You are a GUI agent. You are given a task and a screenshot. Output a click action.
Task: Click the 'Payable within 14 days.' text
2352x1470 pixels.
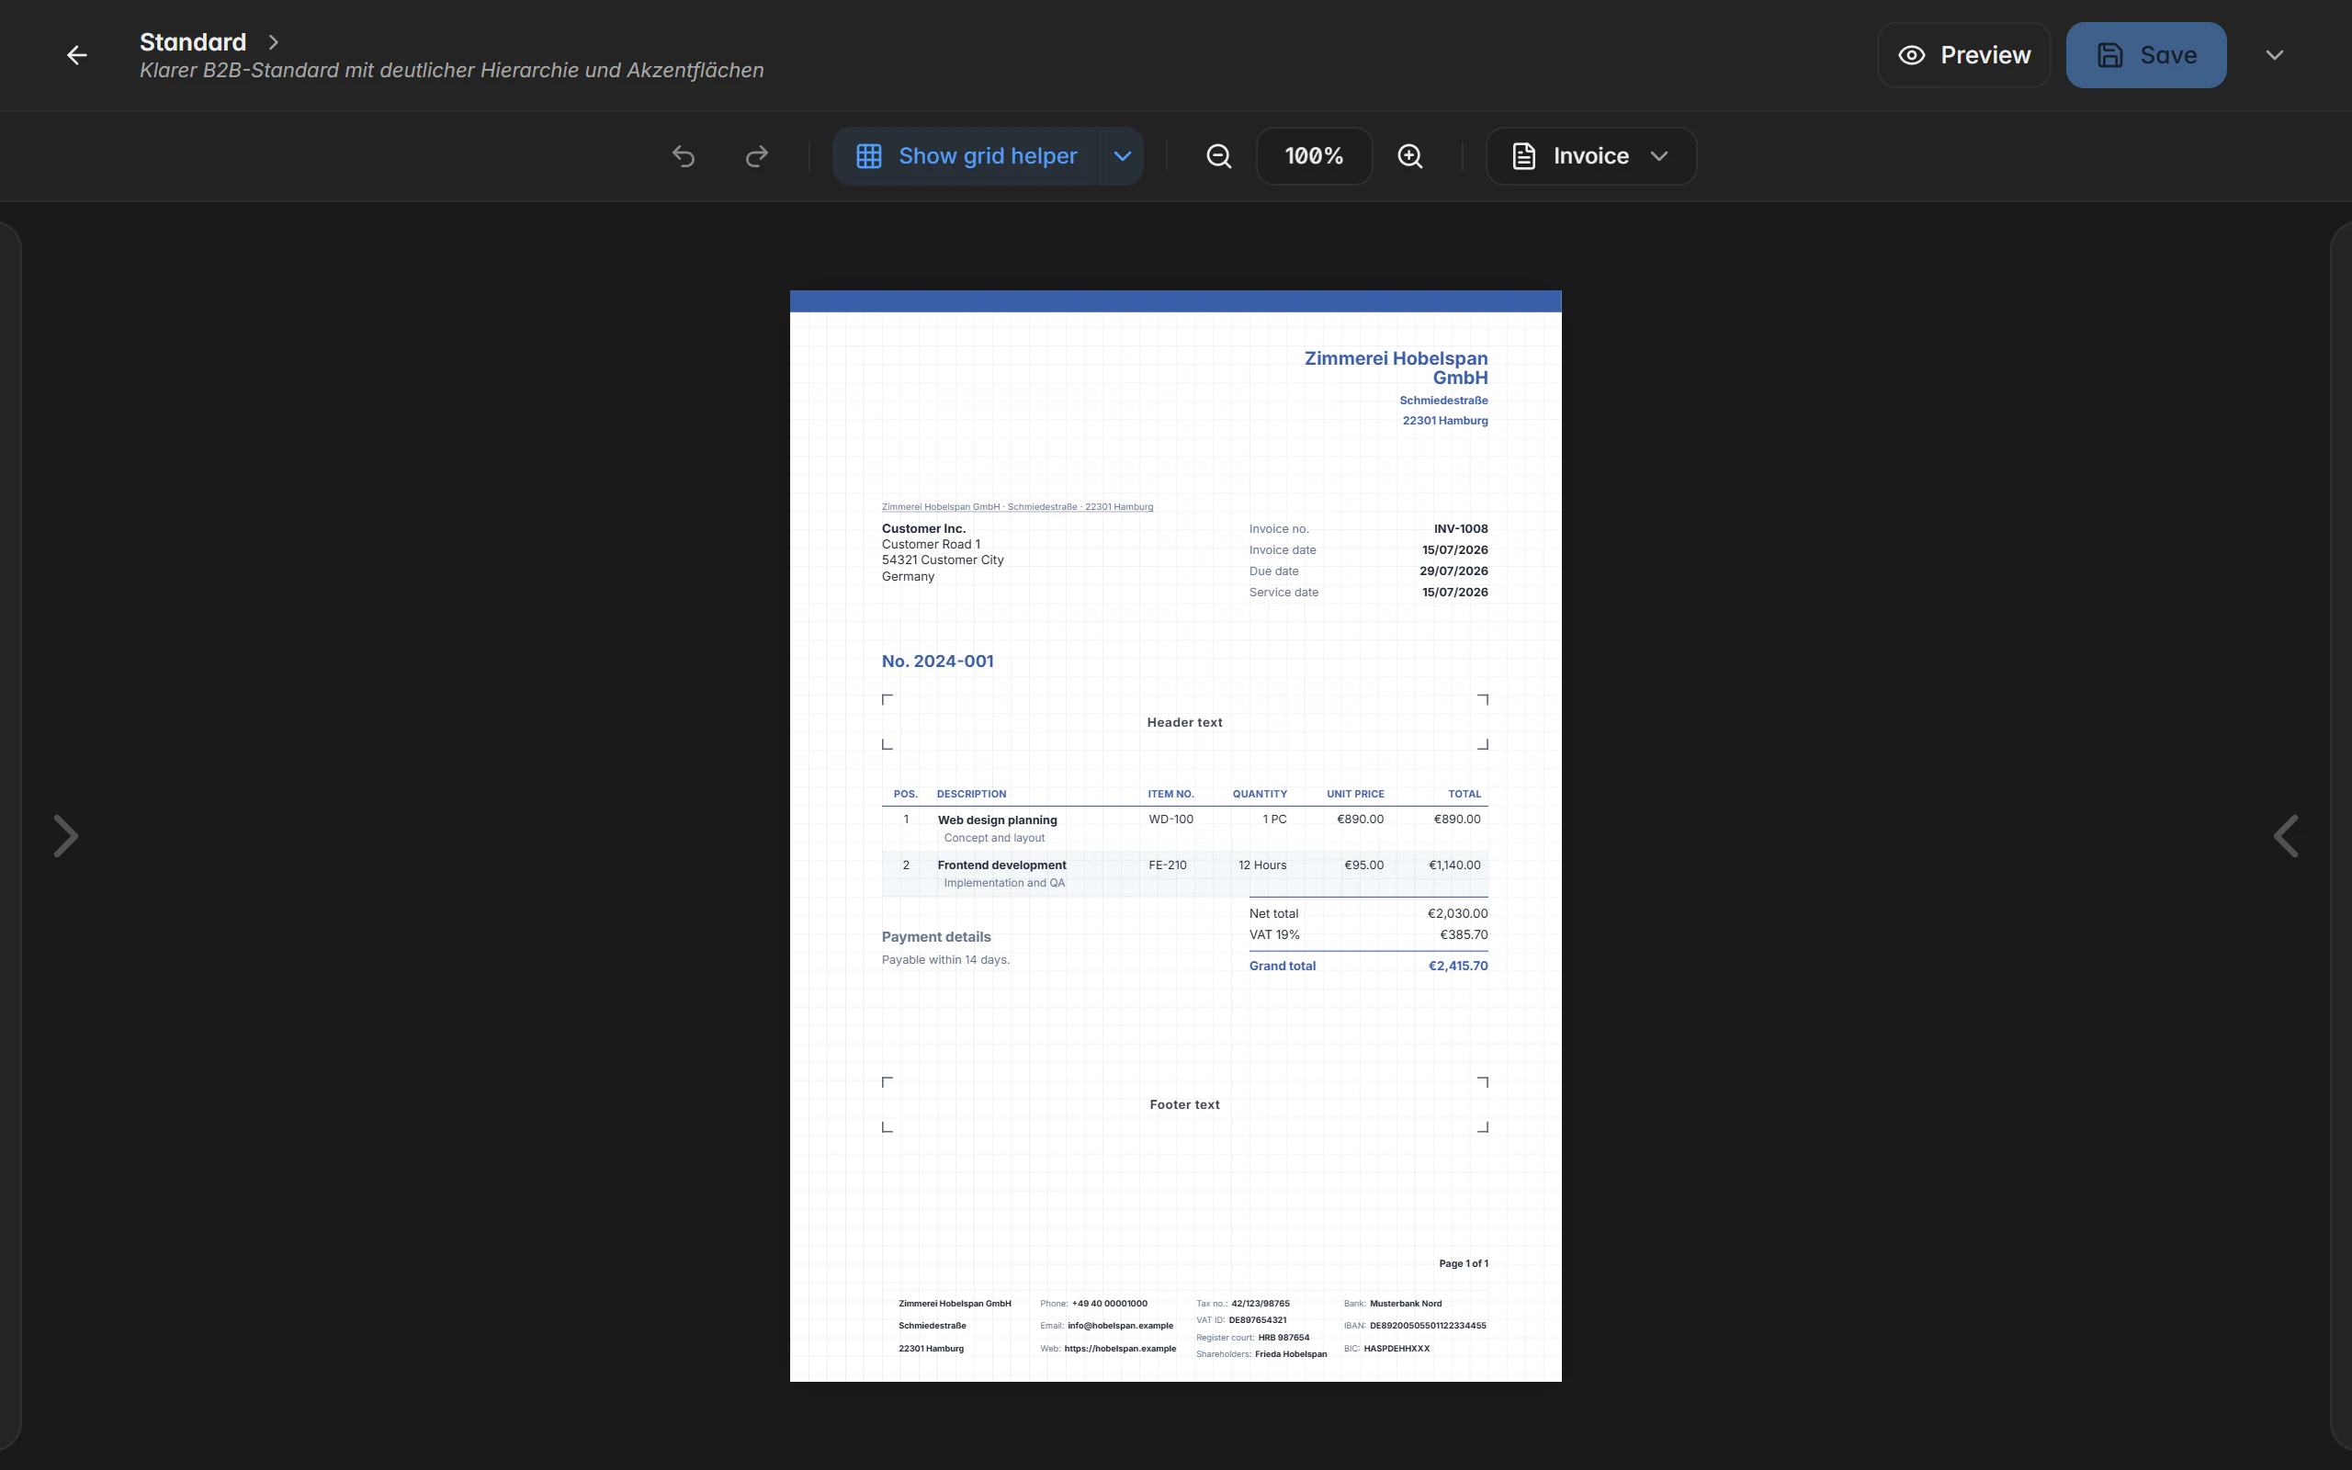[x=944, y=959]
